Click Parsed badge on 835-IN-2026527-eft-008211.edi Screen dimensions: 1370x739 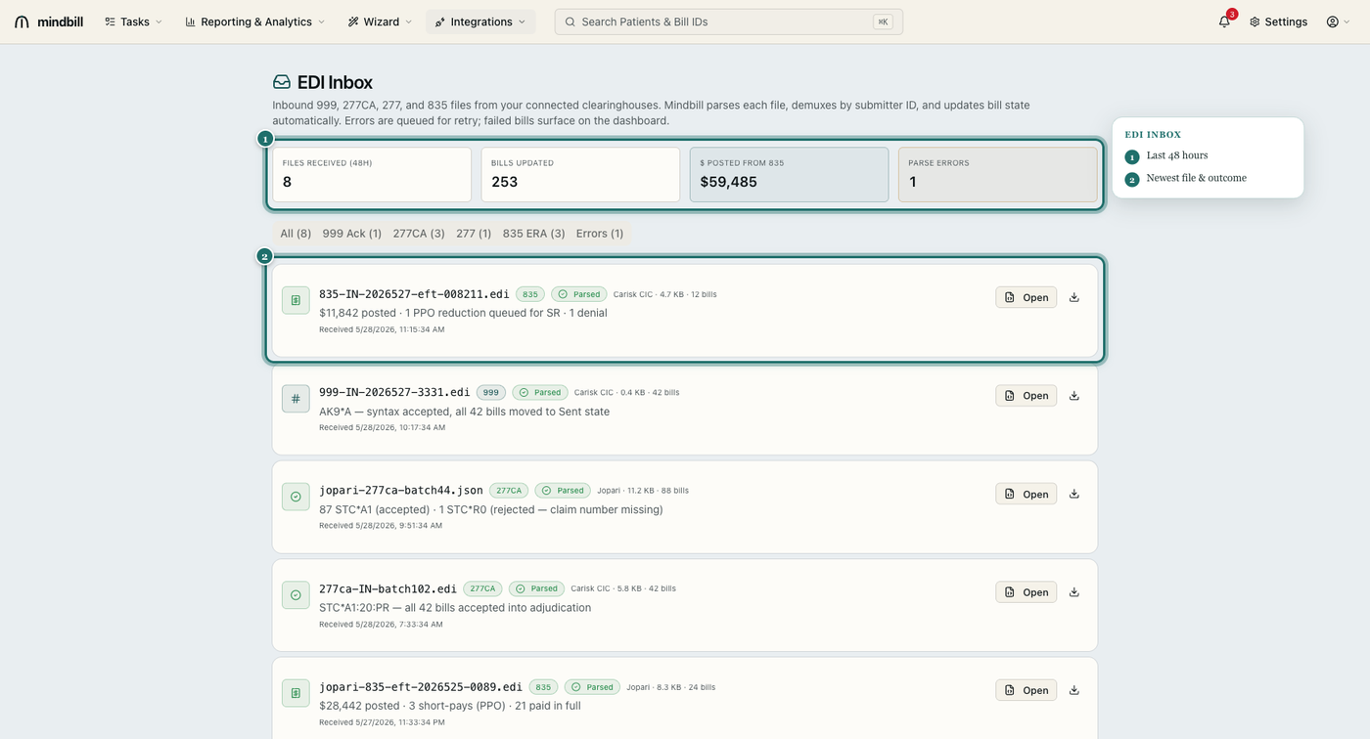coord(579,294)
